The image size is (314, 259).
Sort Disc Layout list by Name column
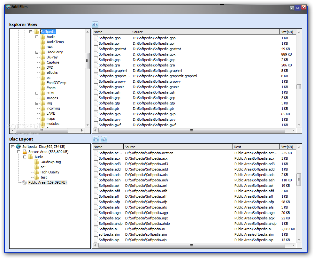(108, 147)
